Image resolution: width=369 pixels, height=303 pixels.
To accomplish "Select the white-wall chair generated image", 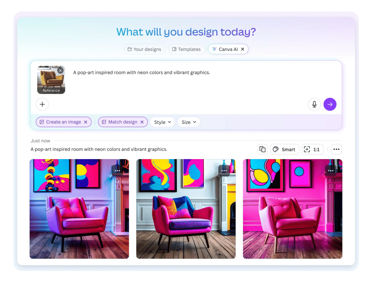I will pos(186,209).
